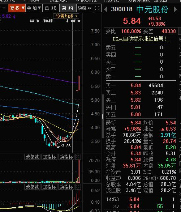Click the purple down arrow near 5.62
The width and height of the screenshot is (181, 212).
(14, 17)
